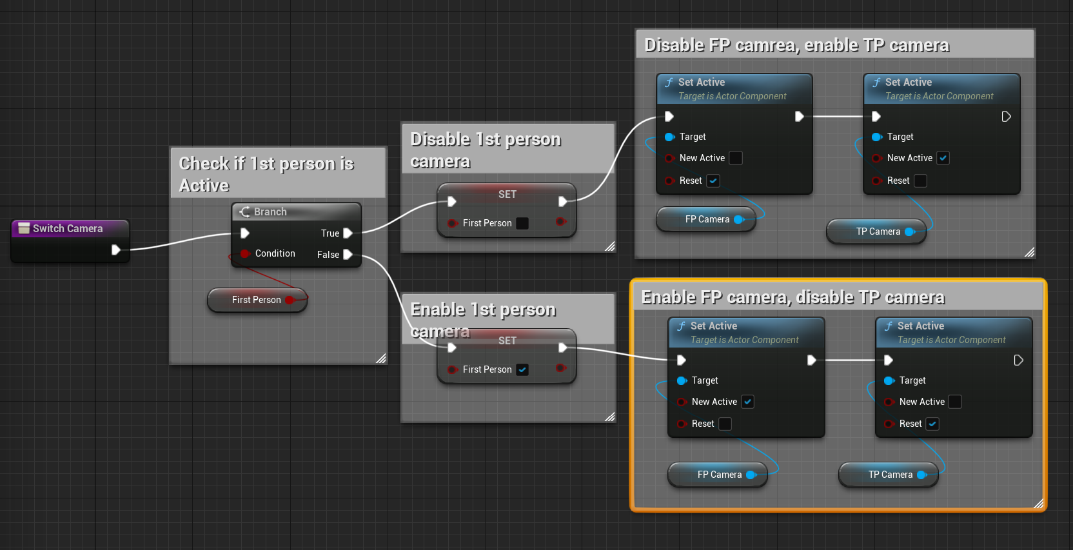
Task: Uncheck Reset on the bottom-right Set Active node
Action: tap(932, 424)
